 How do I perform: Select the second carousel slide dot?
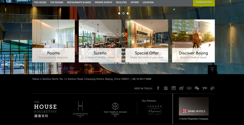(123, 13)
